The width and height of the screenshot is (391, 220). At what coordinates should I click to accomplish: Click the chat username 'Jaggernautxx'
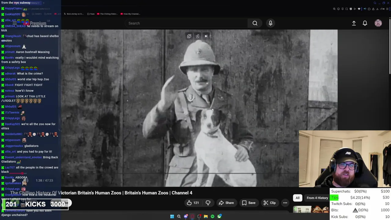click(x=14, y=146)
